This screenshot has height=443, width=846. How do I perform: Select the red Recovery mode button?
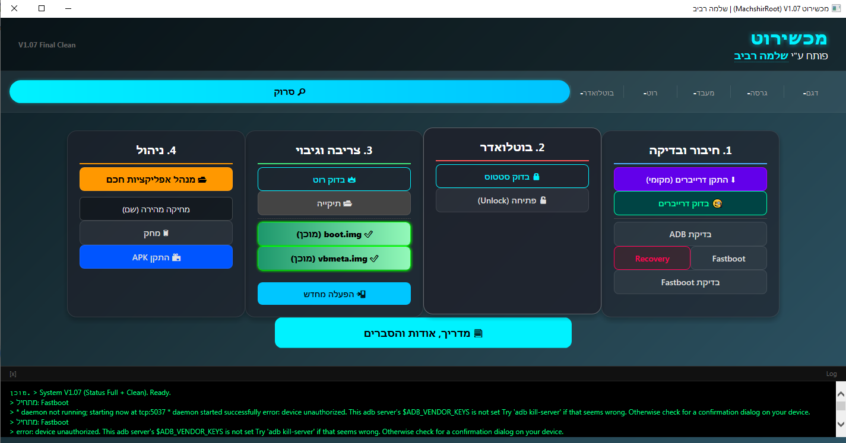coord(652,259)
